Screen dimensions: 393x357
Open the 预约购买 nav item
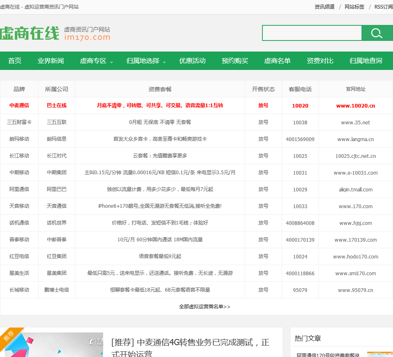tap(235, 61)
